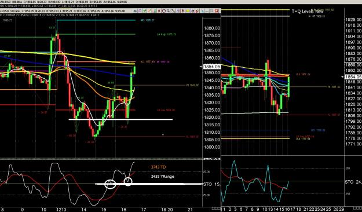Image resolution: width=362 pixels, height=212 pixels.
Task: Click the STO 24 indicator label on right
Action: click(x=353, y=182)
